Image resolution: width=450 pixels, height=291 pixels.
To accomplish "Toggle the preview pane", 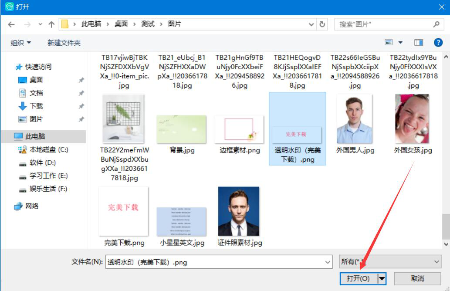I will point(419,42).
